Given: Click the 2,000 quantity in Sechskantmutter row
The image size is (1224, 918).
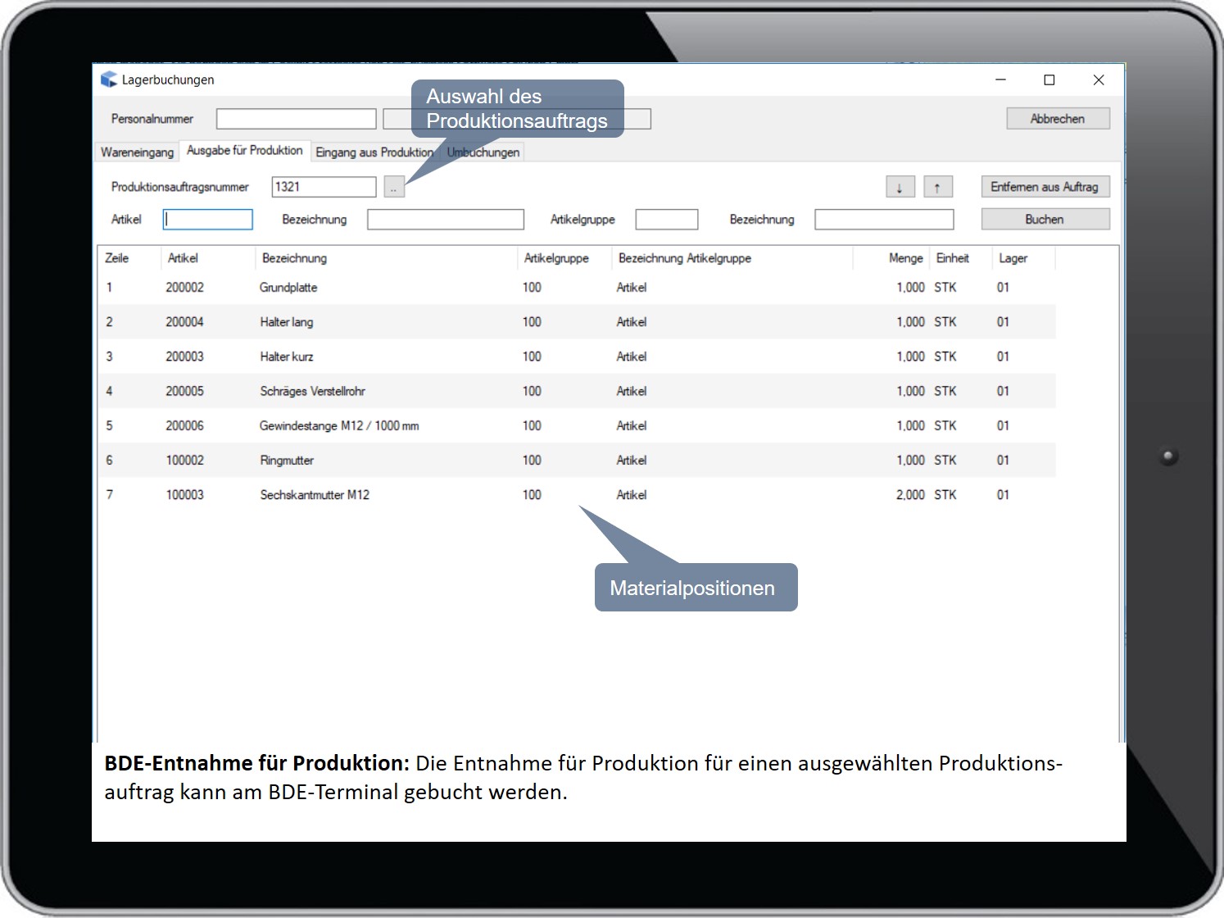Looking at the screenshot, I should [x=910, y=494].
